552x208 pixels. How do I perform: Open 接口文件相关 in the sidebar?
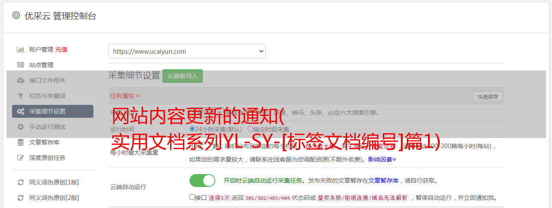coord(47,80)
